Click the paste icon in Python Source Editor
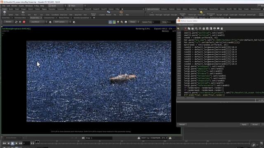Viewport: 264px width, 148px height. point(193,29)
